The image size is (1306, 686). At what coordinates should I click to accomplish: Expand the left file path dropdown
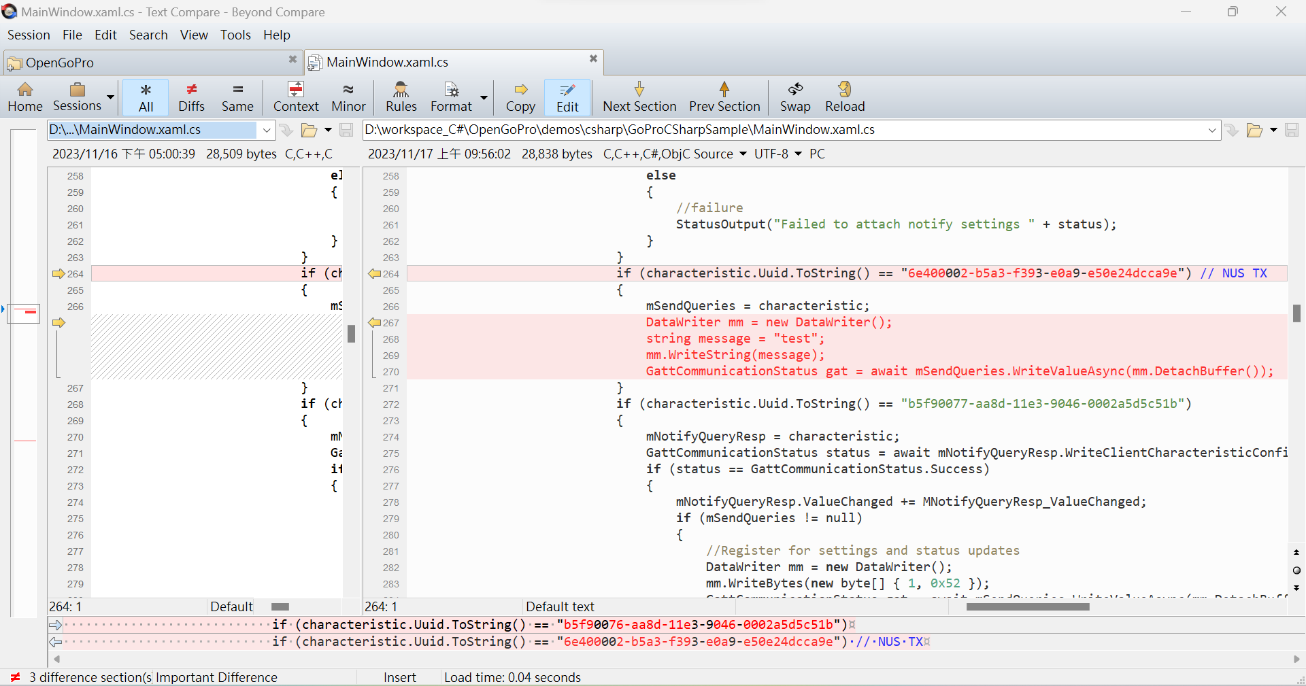click(266, 130)
